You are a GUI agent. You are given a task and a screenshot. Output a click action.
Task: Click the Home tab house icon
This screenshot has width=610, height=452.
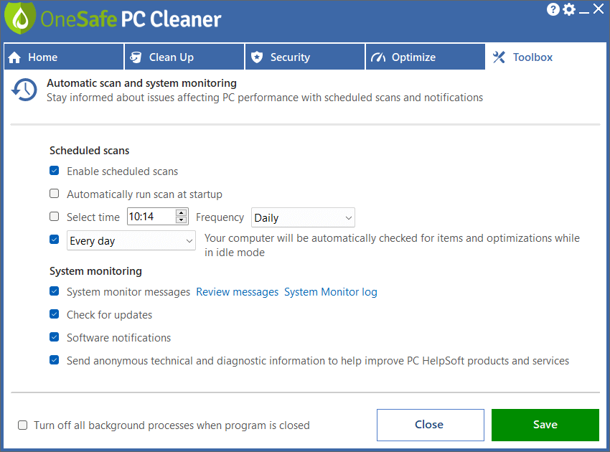click(14, 57)
